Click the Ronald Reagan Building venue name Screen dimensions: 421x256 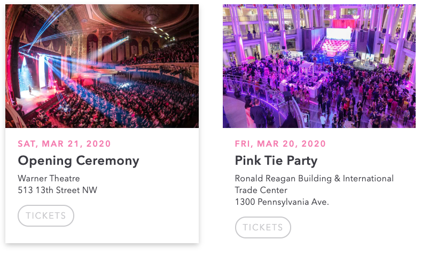point(314,178)
